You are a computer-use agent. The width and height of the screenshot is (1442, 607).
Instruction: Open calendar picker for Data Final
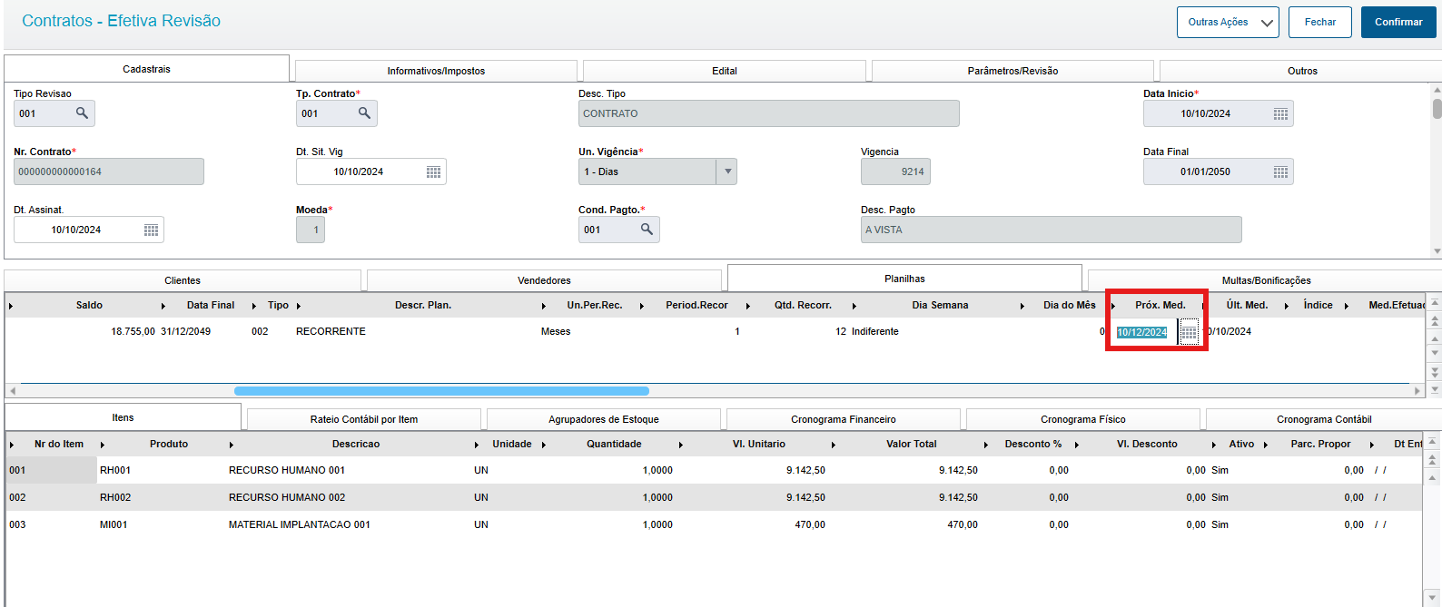tap(1280, 171)
